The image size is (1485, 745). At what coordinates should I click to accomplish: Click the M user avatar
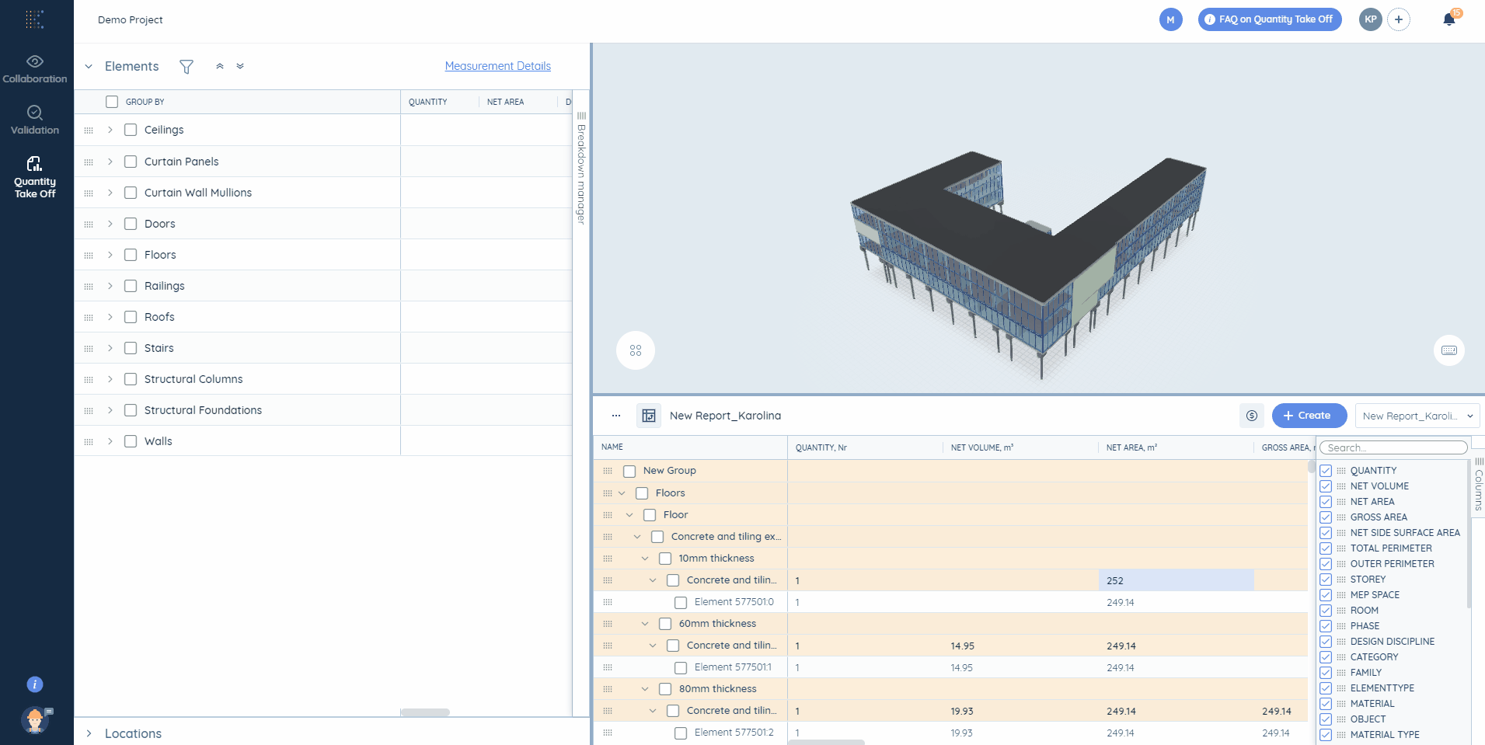coord(1170,19)
